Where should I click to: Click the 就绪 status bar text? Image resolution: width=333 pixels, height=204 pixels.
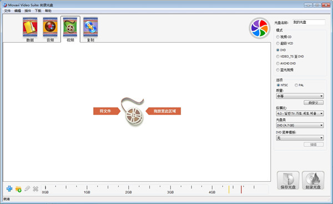(7, 199)
